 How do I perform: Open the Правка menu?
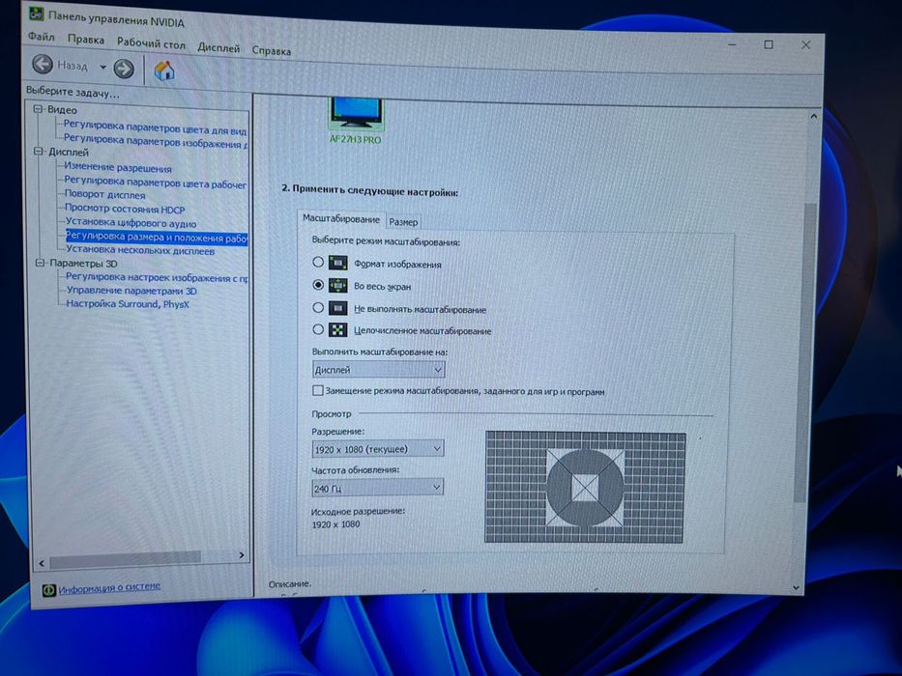coord(86,40)
